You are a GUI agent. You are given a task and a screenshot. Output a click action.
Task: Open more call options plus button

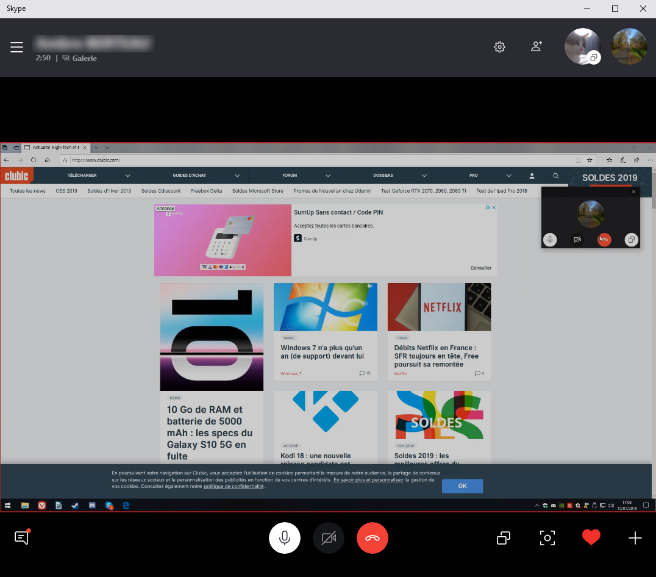coord(635,538)
